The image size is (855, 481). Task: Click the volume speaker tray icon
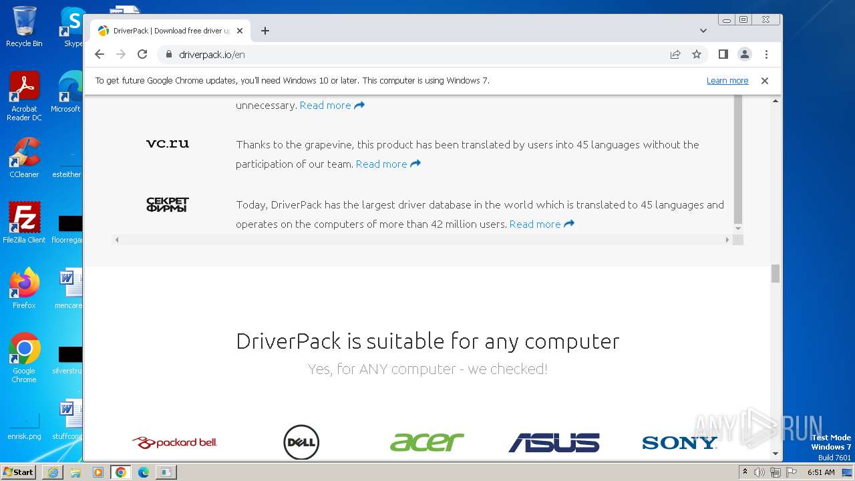point(759,472)
